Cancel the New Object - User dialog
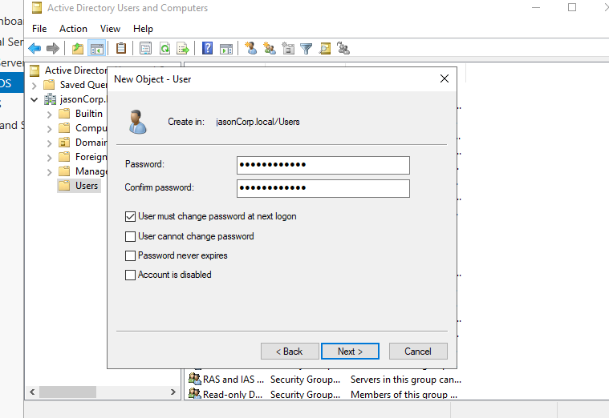 click(x=418, y=352)
